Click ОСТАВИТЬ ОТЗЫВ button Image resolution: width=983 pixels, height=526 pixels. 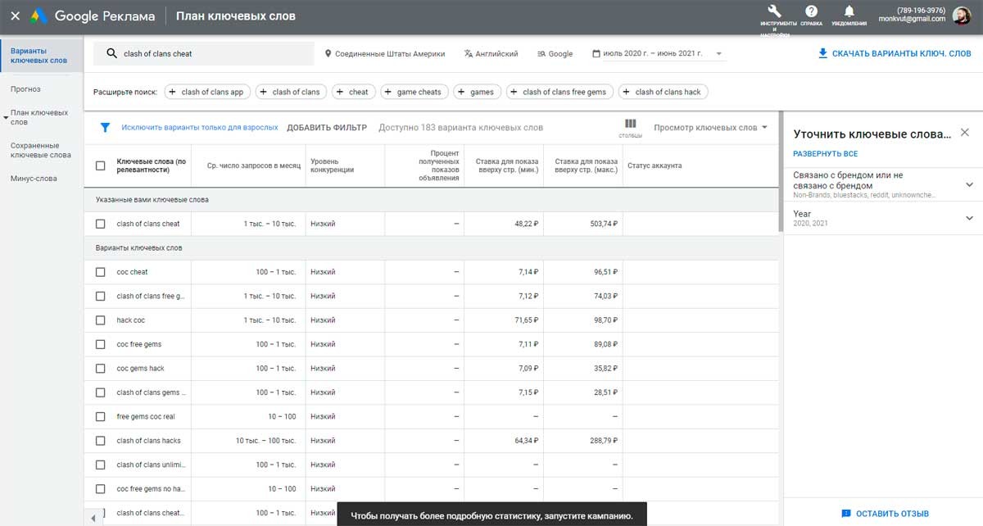pos(885,514)
